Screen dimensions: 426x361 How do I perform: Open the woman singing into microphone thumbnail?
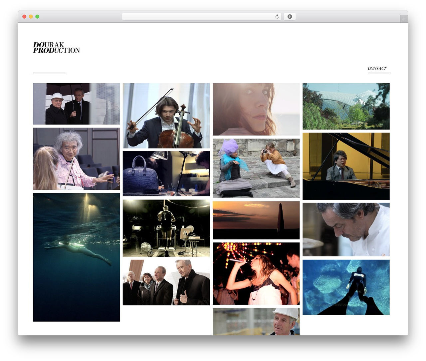(x=256, y=273)
